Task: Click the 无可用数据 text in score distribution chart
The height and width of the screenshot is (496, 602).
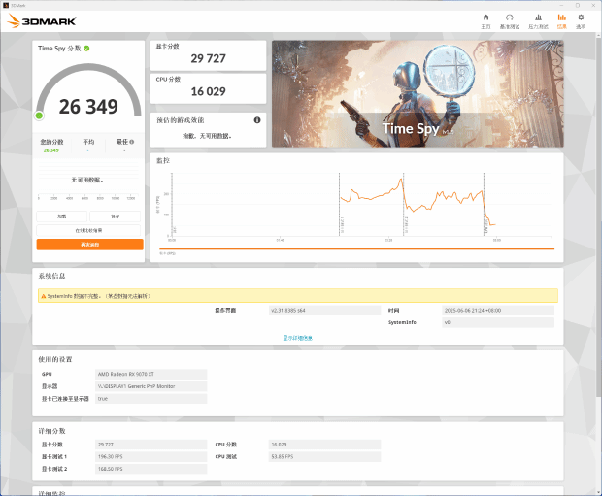Action: click(x=87, y=180)
